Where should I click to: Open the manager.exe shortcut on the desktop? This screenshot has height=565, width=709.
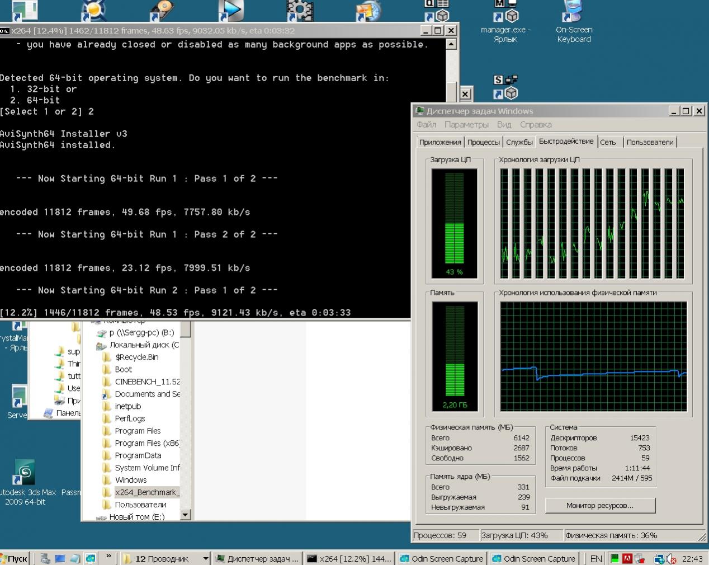505,12
